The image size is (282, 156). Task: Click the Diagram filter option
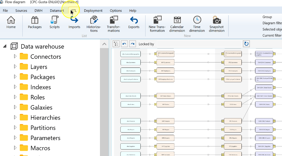point(272,23)
